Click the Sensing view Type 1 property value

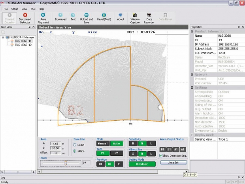point(231,139)
